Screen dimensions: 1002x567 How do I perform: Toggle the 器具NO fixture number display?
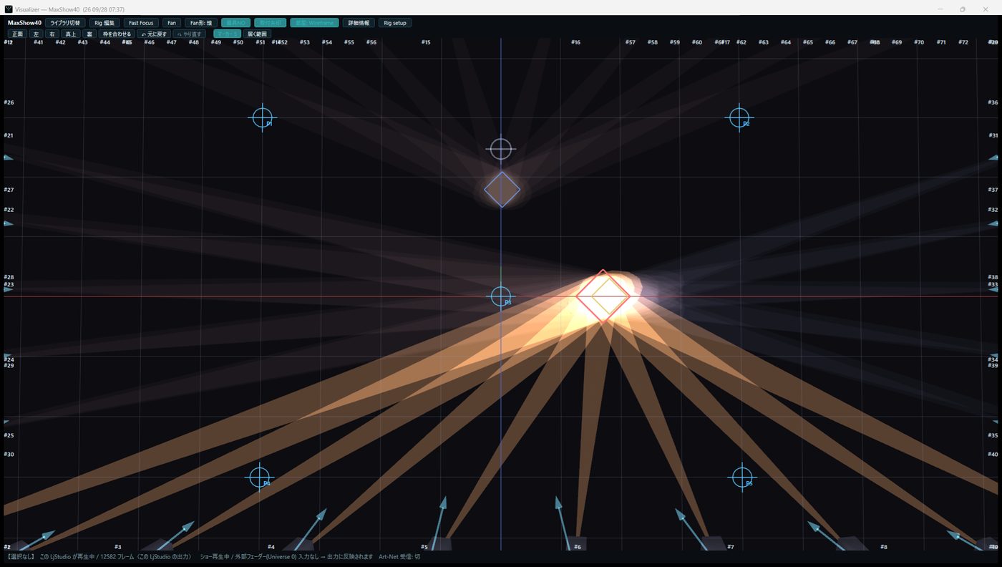236,23
